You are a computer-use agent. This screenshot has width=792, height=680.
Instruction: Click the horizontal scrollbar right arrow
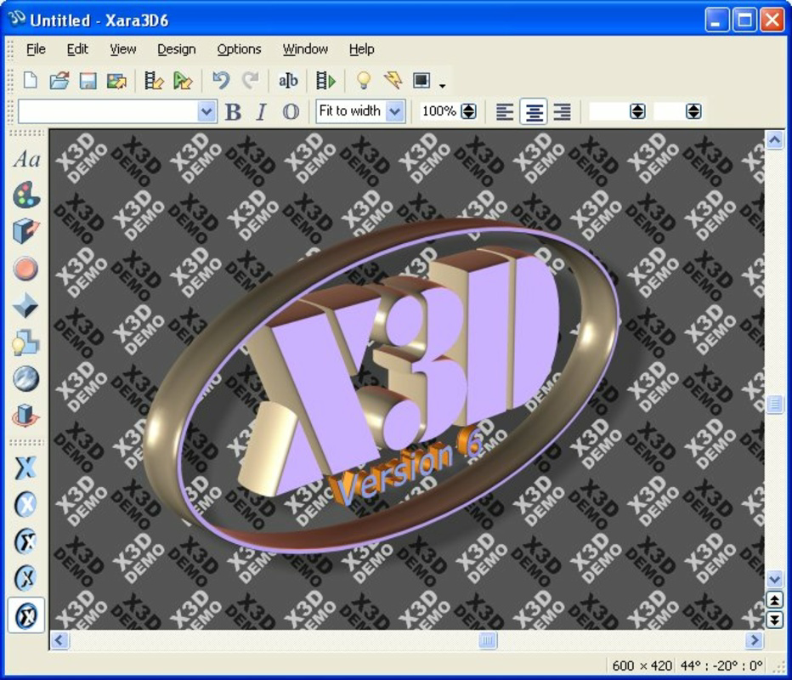(754, 641)
